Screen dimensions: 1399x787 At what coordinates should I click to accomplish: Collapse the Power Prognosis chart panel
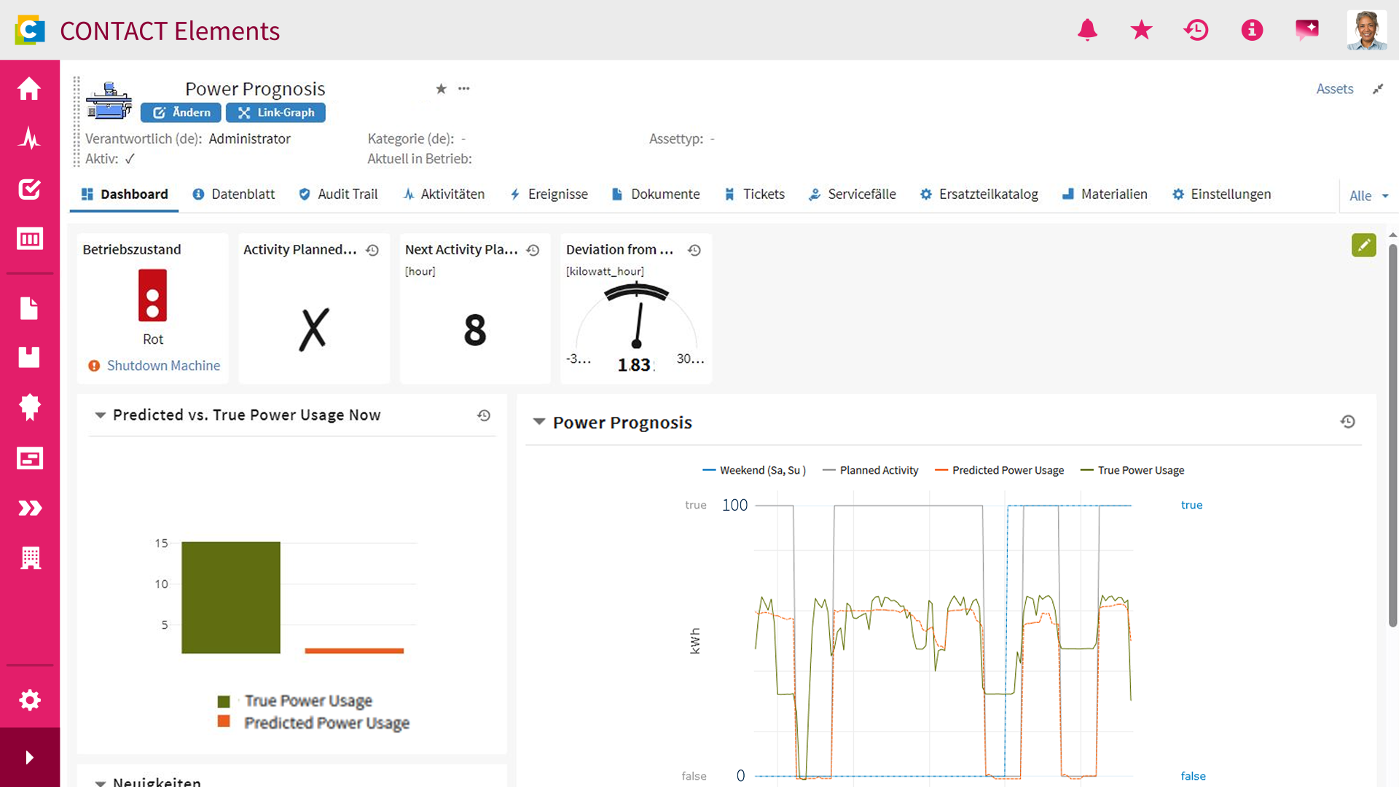coord(539,422)
